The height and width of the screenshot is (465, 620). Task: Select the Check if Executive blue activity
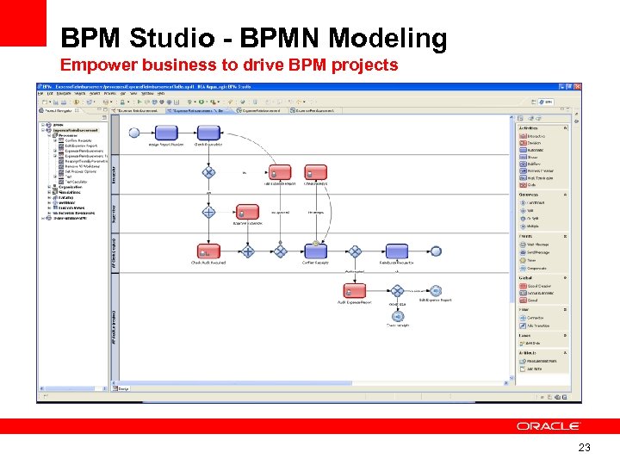208,133
